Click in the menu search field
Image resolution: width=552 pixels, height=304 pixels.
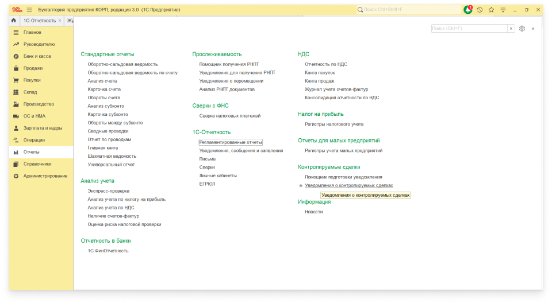click(469, 29)
